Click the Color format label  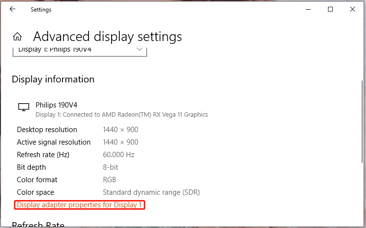(37, 180)
